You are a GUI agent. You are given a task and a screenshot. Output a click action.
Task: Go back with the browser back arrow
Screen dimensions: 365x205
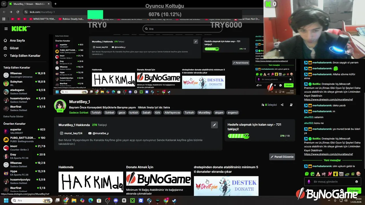click(x=4, y=12)
